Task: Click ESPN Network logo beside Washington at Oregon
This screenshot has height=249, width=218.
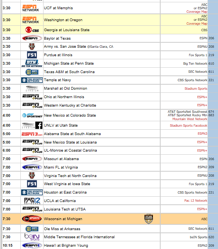Action: click(x=30, y=20)
